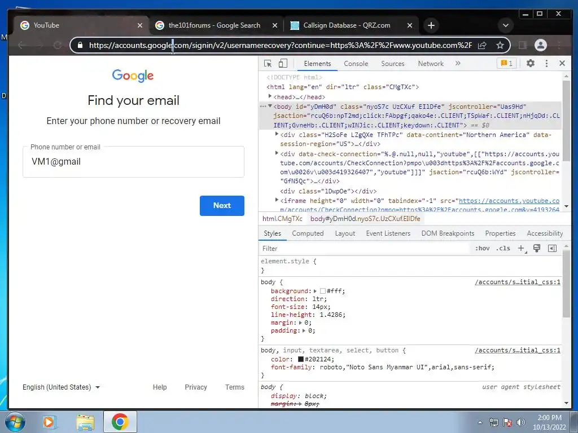Show hidden system tray icons
578x433 pixels.
pos(480,422)
